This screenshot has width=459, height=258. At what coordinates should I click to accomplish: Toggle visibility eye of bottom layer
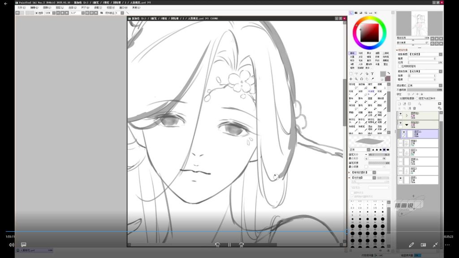(400, 178)
